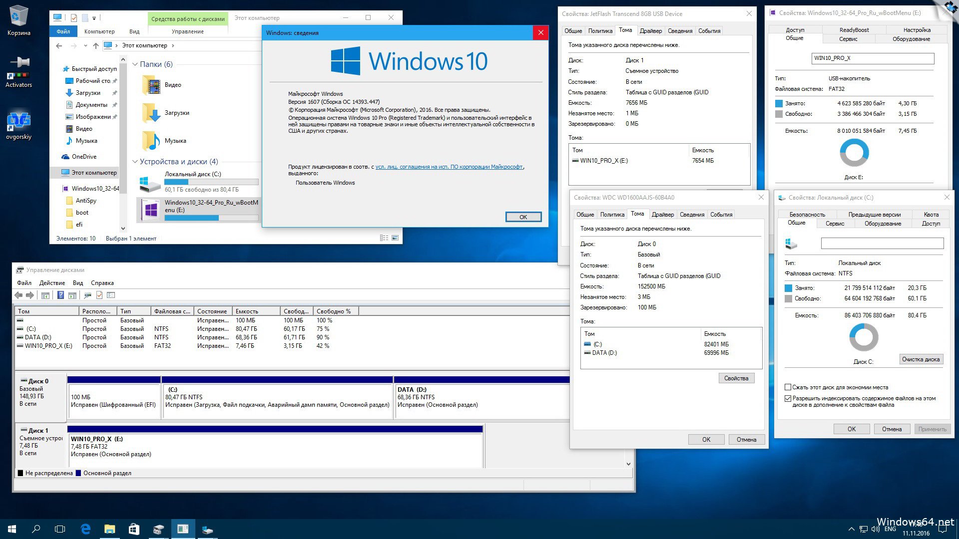This screenshot has height=539, width=959.
Task: Click volume label field containing WIN10_PRO_X
Action: (873, 58)
